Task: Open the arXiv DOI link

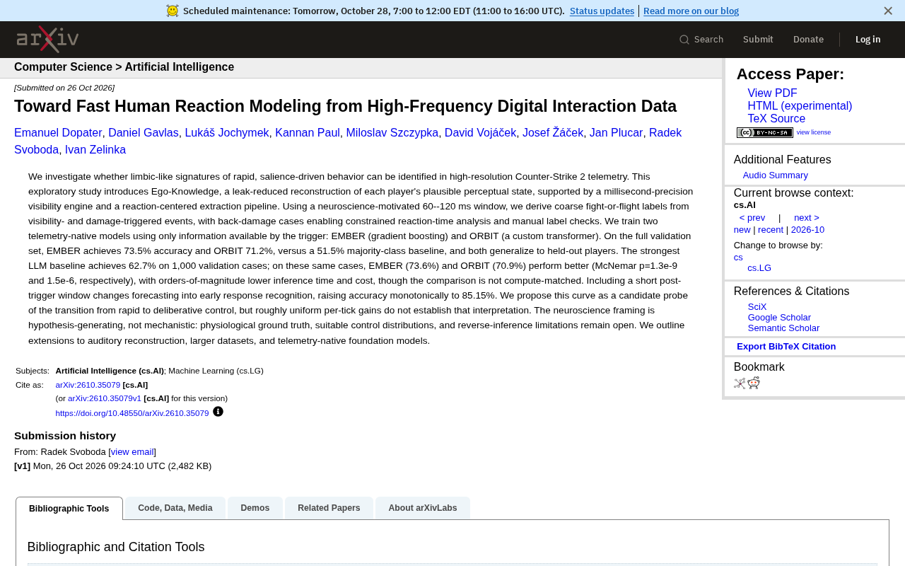Action: [132, 413]
